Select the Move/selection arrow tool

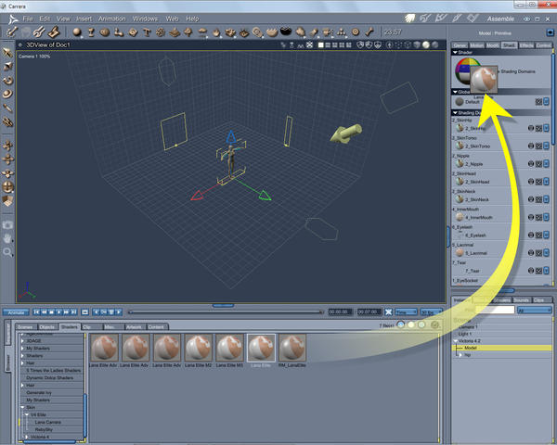pyautogui.click(x=7, y=53)
